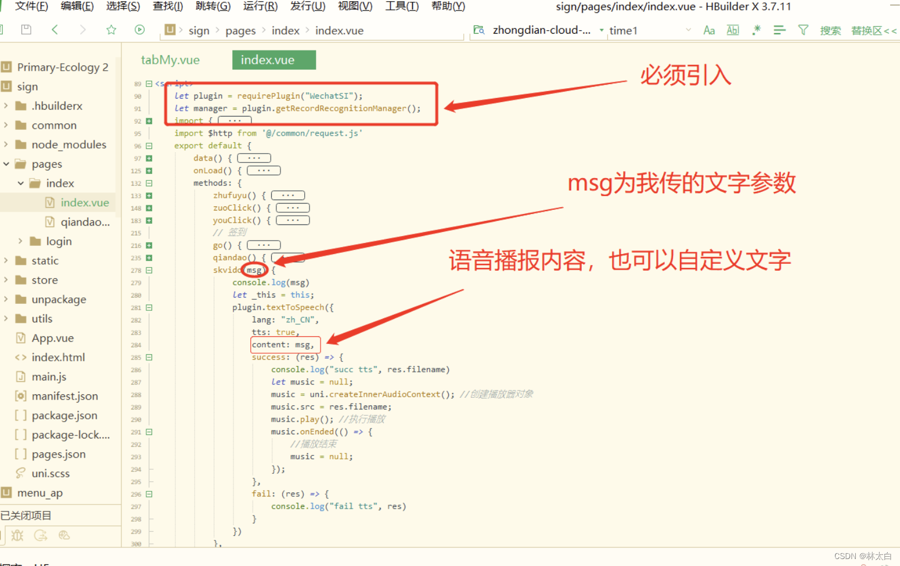The height and width of the screenshot is (566, 900).
Task: Toggle case-sensitive Aa search option
Action: click(x=709, y=30)
